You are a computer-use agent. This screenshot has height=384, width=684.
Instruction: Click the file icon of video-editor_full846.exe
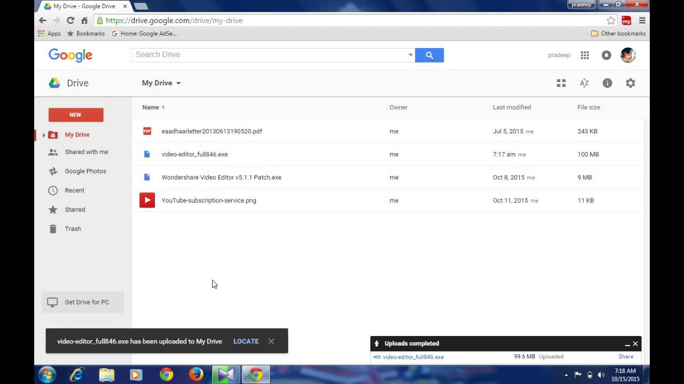coord(147,154)
